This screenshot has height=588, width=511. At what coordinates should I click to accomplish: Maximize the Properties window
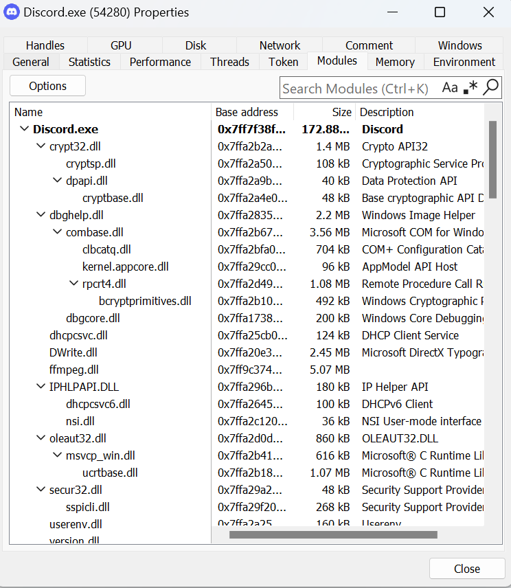[x=440, y=12]
